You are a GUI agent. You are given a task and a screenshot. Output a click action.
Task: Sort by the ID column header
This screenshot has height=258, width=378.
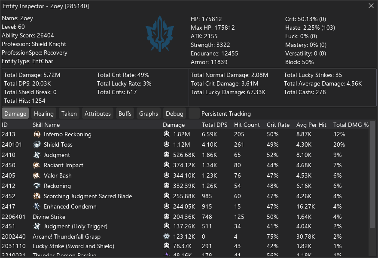point(5,125)
